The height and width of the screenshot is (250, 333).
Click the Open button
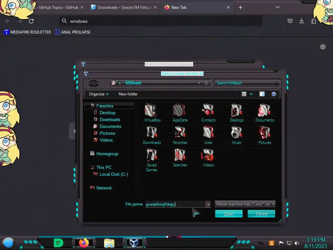coord(229,214)
